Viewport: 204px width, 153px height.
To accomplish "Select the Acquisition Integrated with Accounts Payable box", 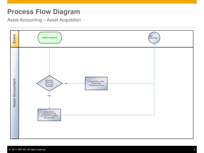I will pyautogui.click(x=49, y=115).
